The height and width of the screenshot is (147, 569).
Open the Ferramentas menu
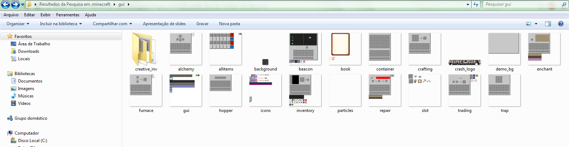coord(68,15)
